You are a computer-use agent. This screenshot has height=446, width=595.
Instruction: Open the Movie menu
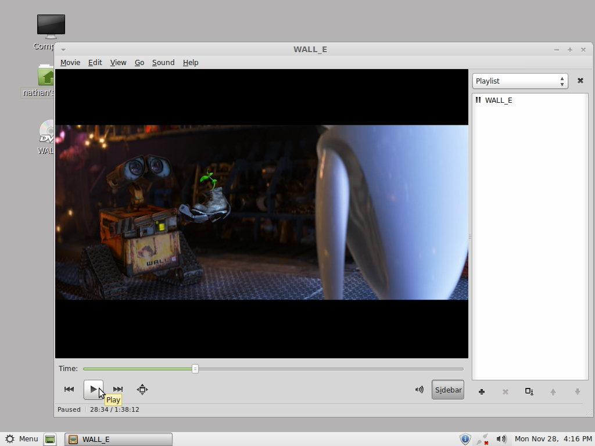coord(70,63)
